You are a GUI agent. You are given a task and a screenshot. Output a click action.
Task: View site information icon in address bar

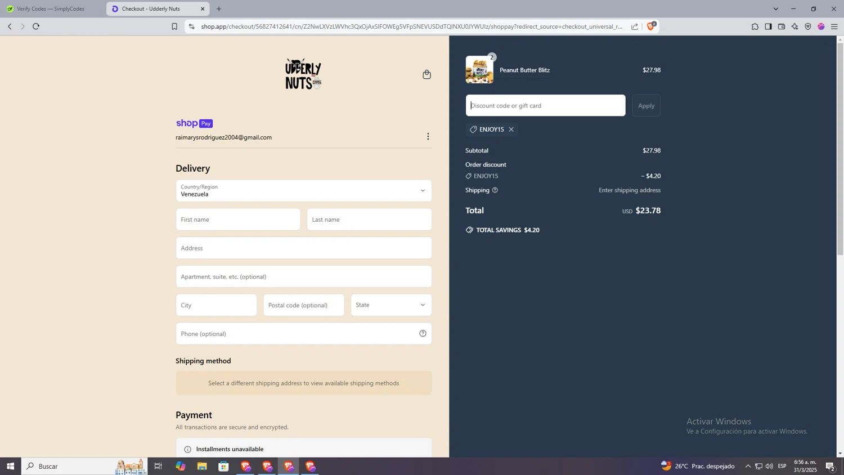pos(192,26)
